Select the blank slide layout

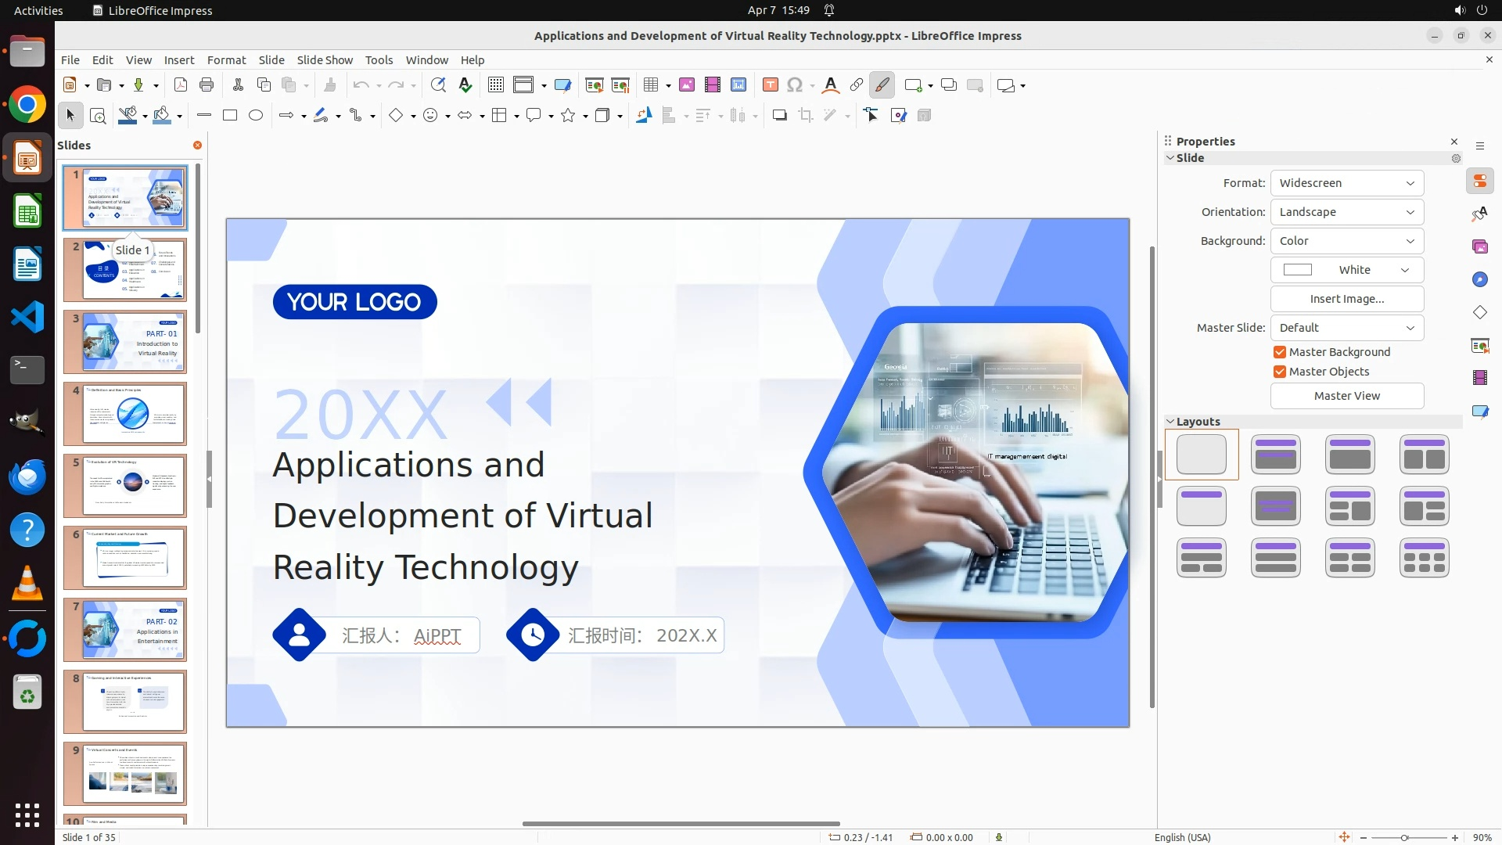click(x=1201, y=455)
